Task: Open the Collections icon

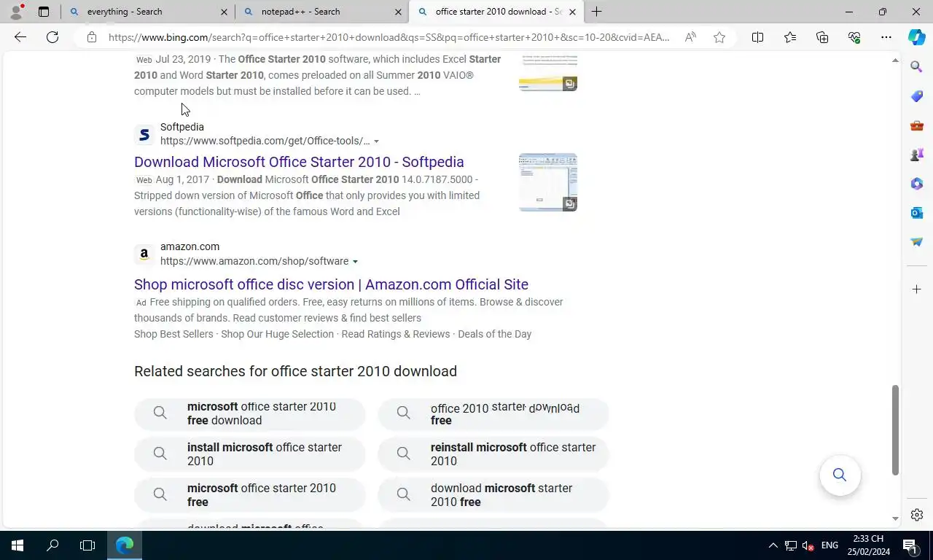Action: coord(822,37)
